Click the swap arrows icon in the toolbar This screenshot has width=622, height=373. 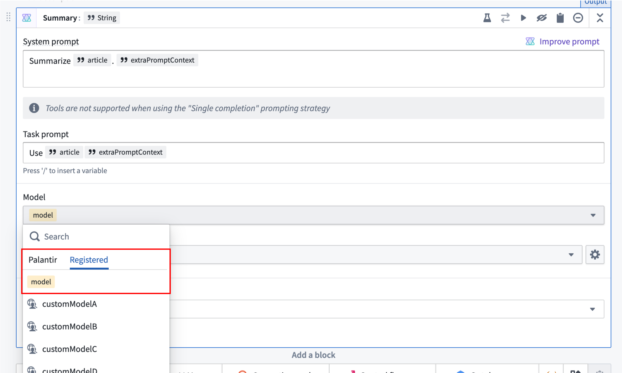[505, 18]
